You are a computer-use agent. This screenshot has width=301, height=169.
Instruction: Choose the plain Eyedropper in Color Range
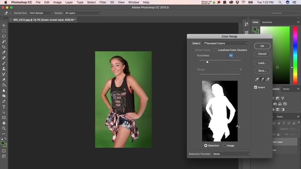(x=257, y=79)
